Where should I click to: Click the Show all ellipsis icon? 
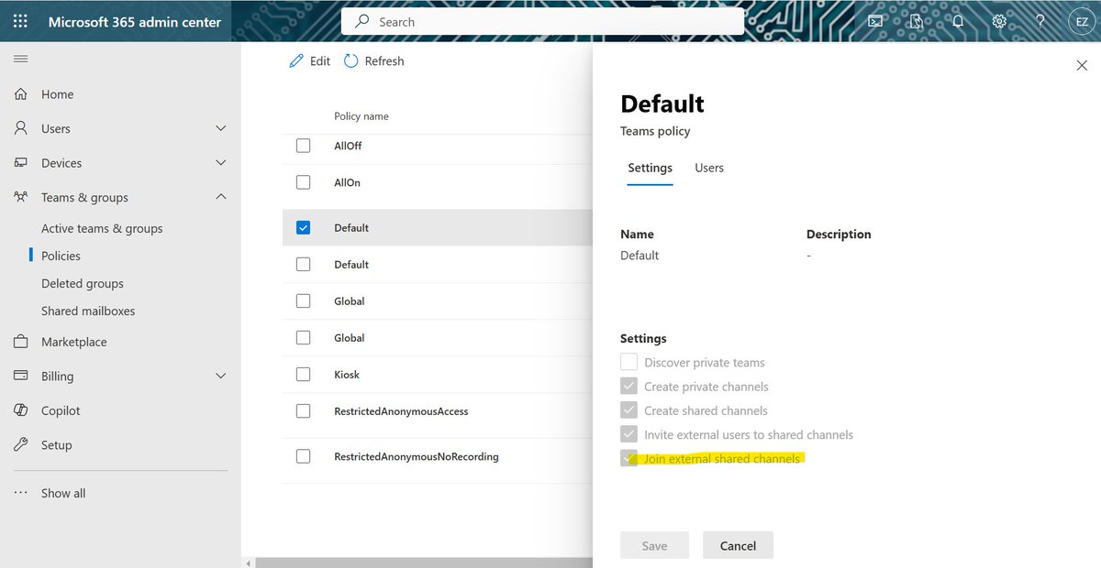coord(20,493)
